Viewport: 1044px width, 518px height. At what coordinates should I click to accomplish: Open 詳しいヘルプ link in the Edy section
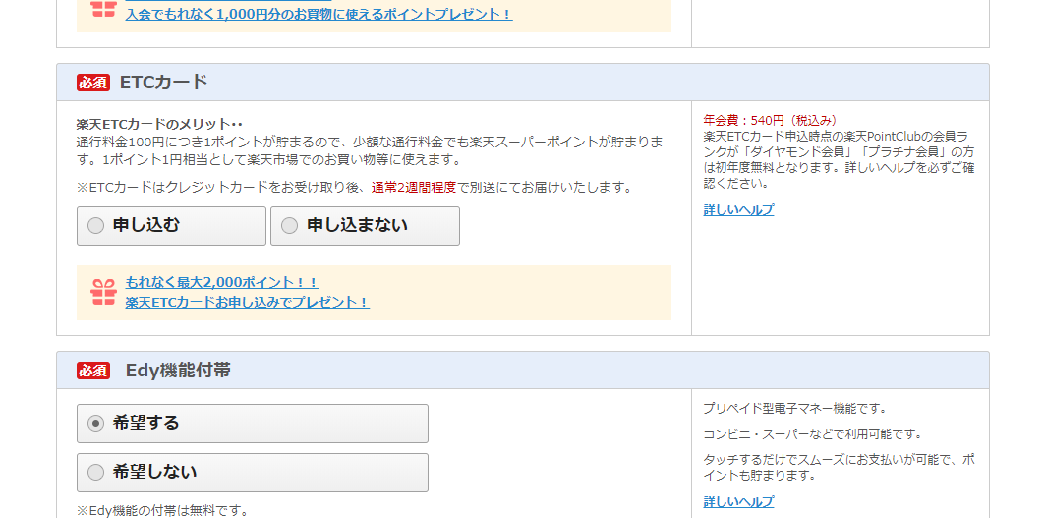click(738, 502)
